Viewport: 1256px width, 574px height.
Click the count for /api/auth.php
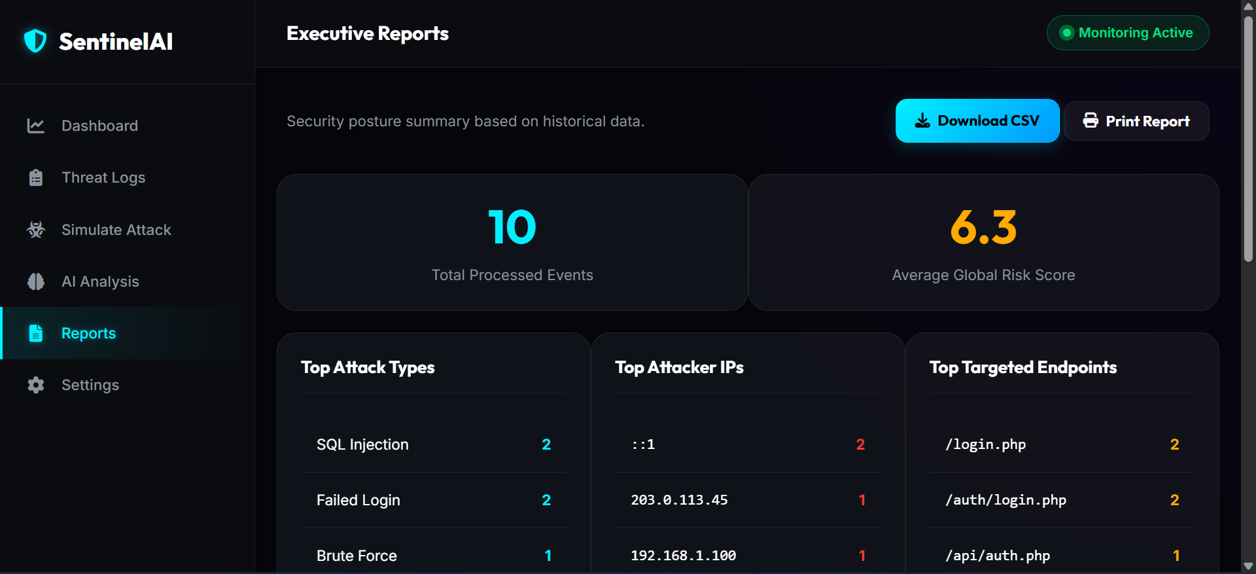tap(1176, 556)
